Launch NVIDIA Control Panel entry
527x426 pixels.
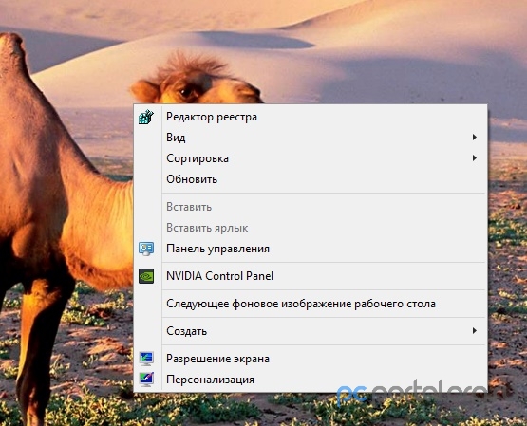[x=311, y=276]
